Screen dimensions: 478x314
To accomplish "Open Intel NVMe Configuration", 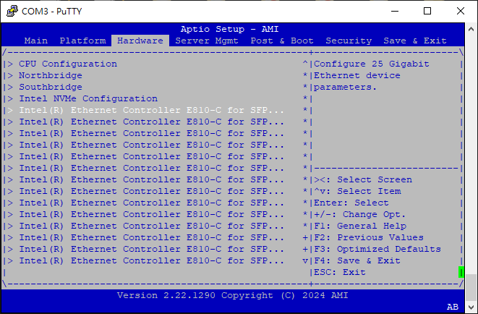I will point(88,98).
